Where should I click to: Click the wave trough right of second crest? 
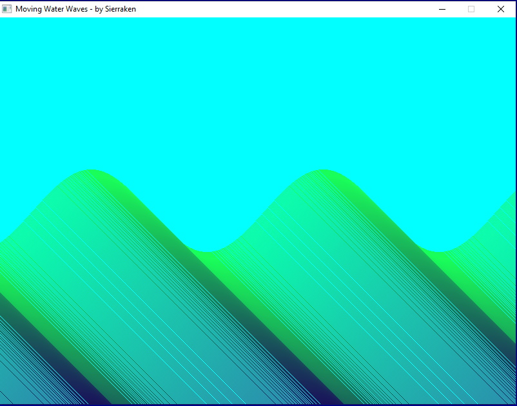438,254
